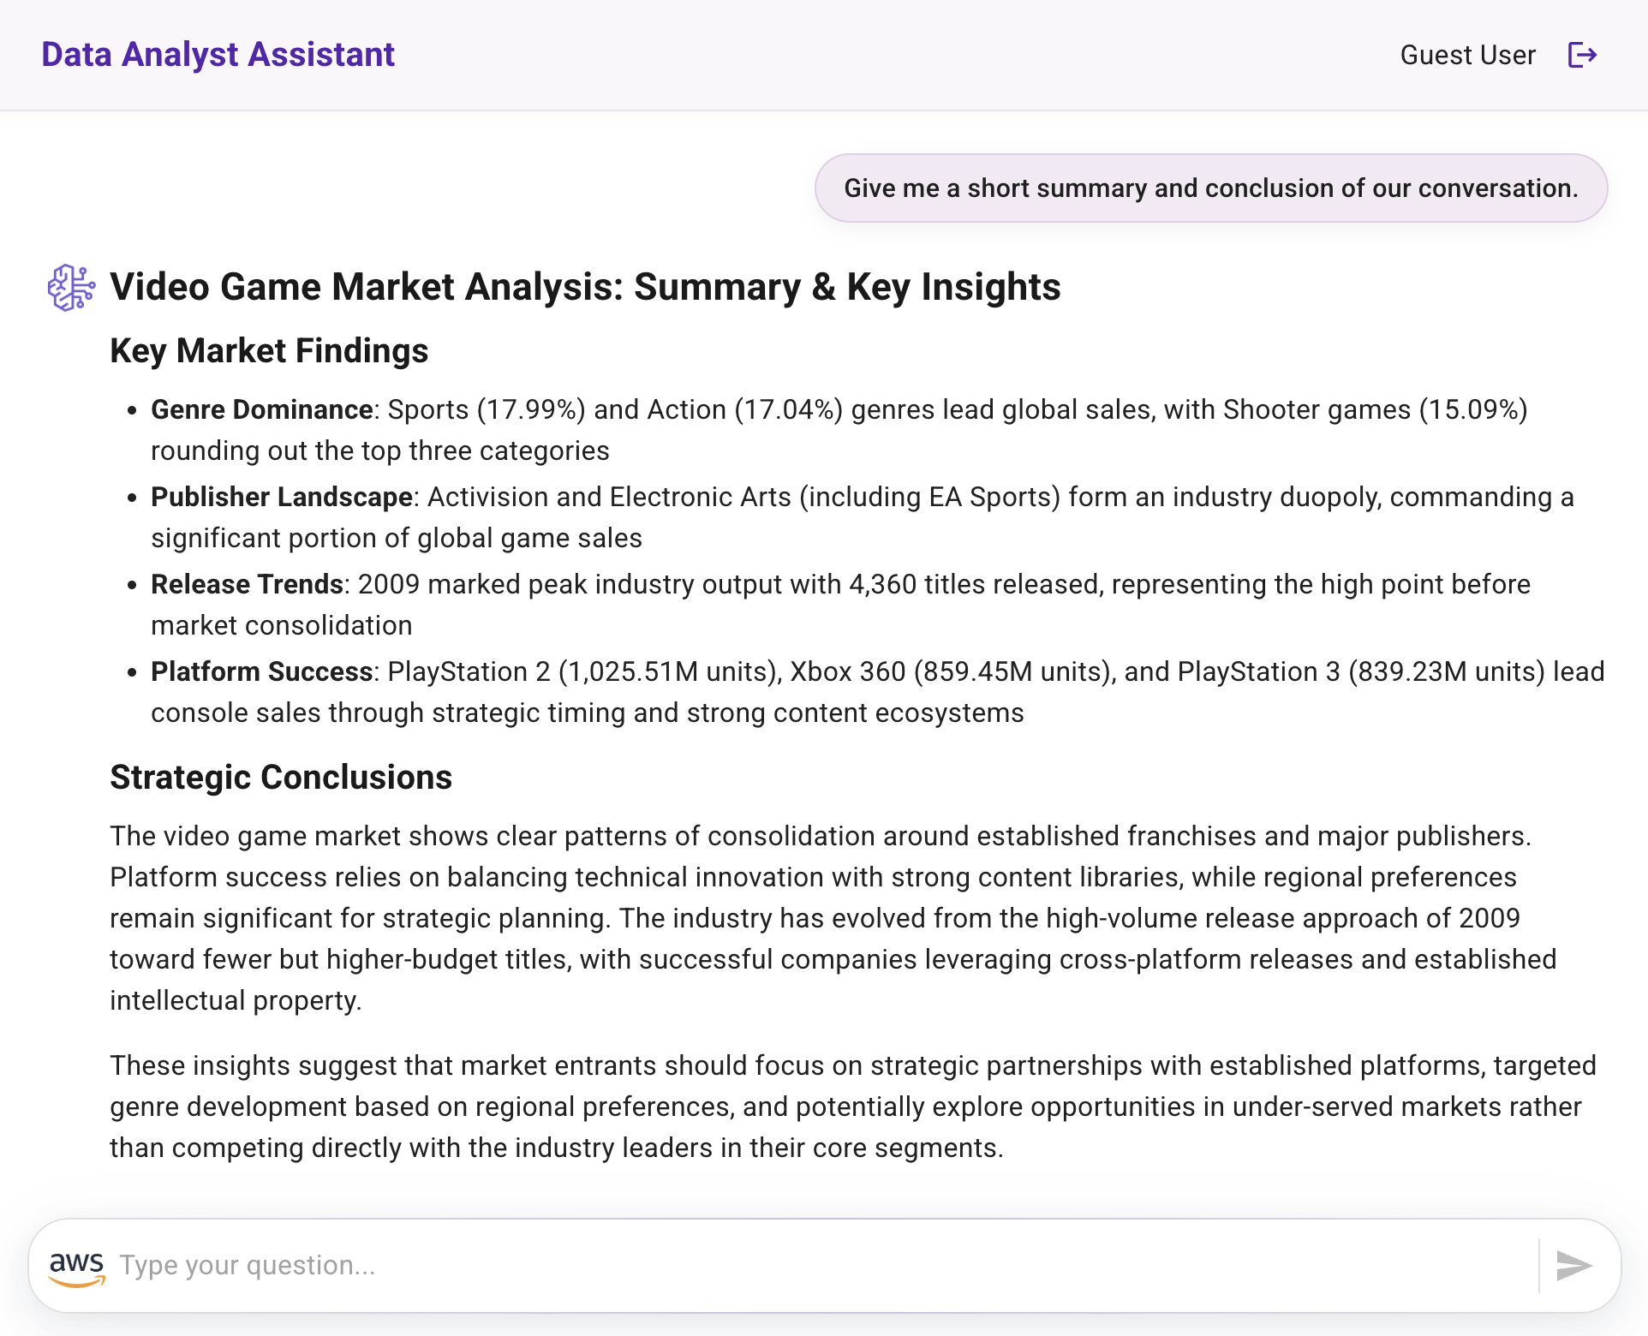This screenshot has width=1648, height=1336.
Task: Select the Guest User label
Action: click(x=1467, y=55)
